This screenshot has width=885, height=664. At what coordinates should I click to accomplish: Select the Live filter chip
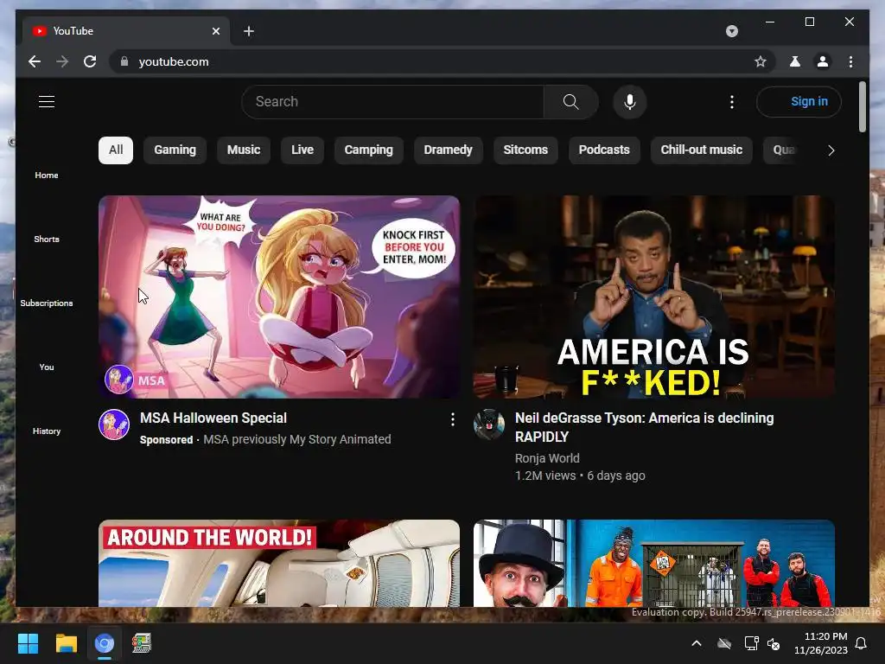(302, 150)
